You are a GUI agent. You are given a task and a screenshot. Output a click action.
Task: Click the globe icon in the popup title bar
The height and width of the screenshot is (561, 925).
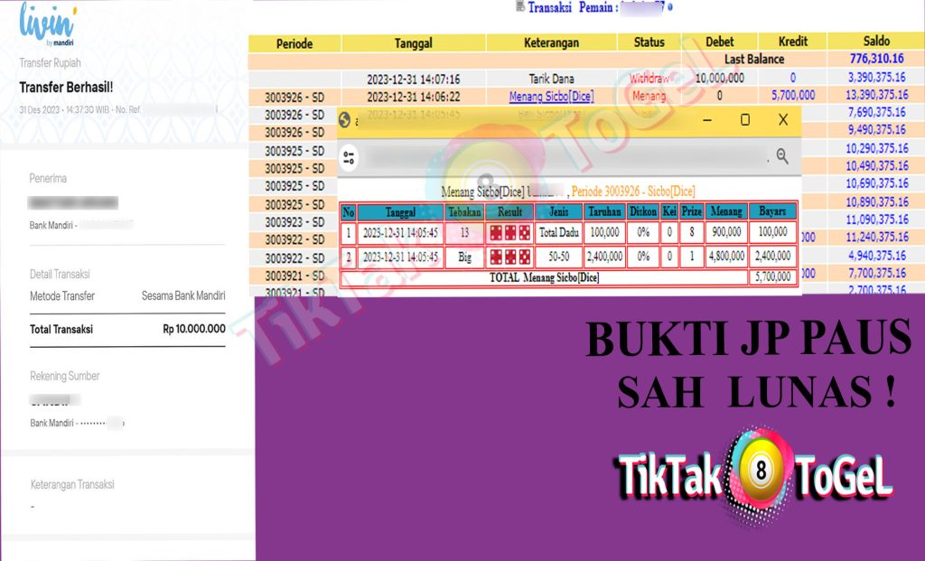click(x=344, y=120)
